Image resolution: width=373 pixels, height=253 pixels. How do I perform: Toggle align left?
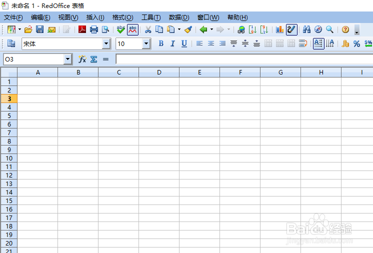point(199,43)
